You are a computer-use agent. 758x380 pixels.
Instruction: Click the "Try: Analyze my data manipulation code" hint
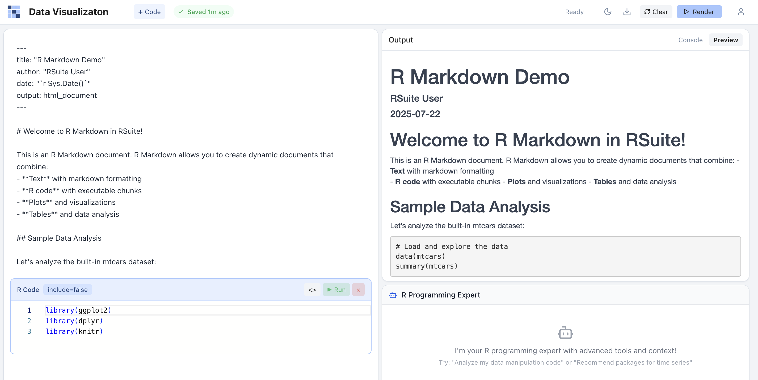tap(565, 362)
